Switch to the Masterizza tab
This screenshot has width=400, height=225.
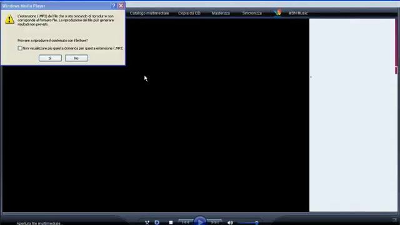tap(221, 13)
